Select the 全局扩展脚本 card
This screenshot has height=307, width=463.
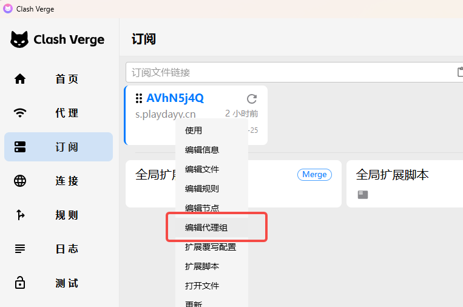[405, 184]
